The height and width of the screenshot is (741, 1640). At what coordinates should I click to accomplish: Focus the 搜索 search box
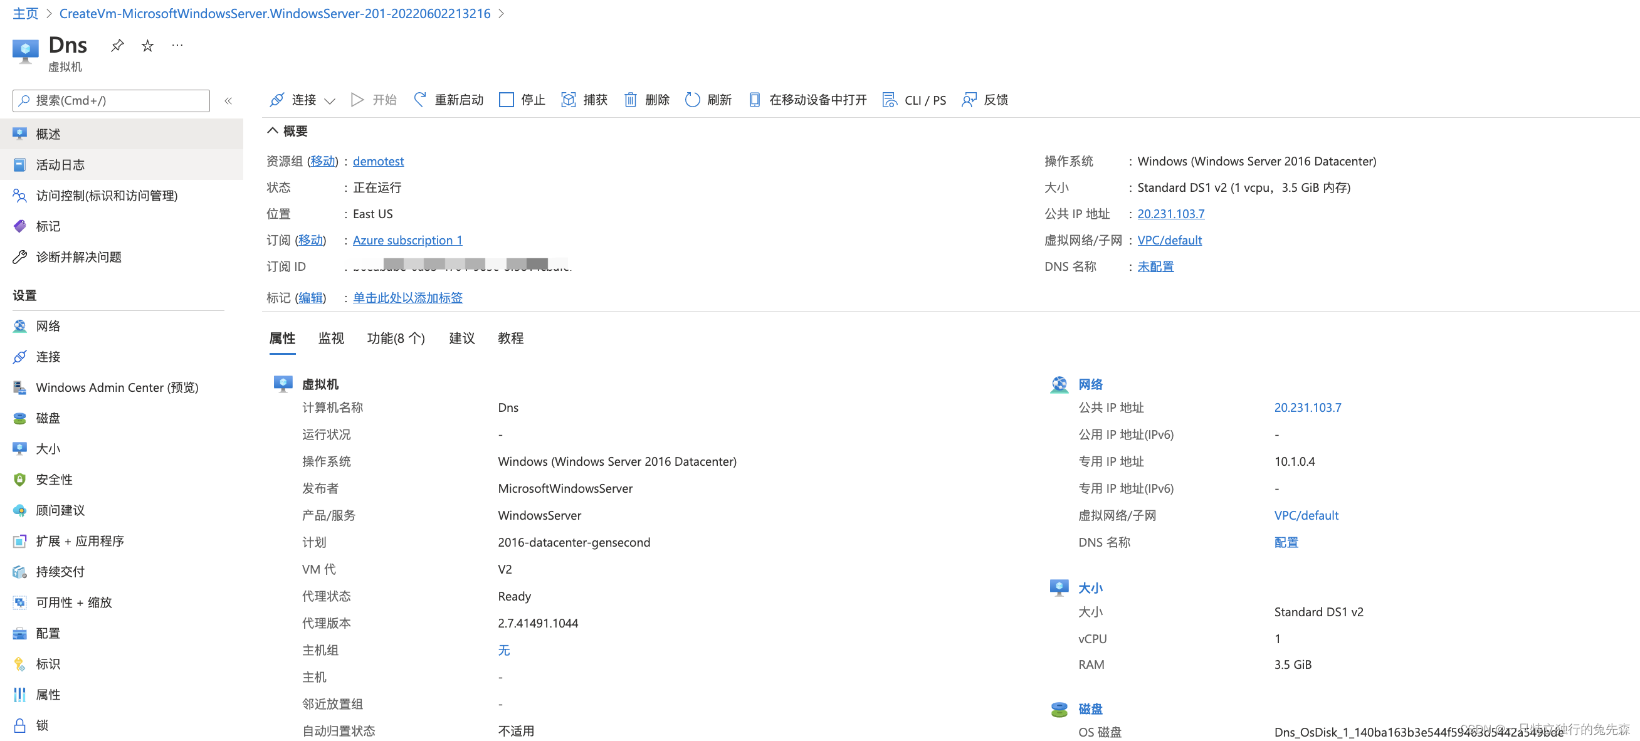112,100
